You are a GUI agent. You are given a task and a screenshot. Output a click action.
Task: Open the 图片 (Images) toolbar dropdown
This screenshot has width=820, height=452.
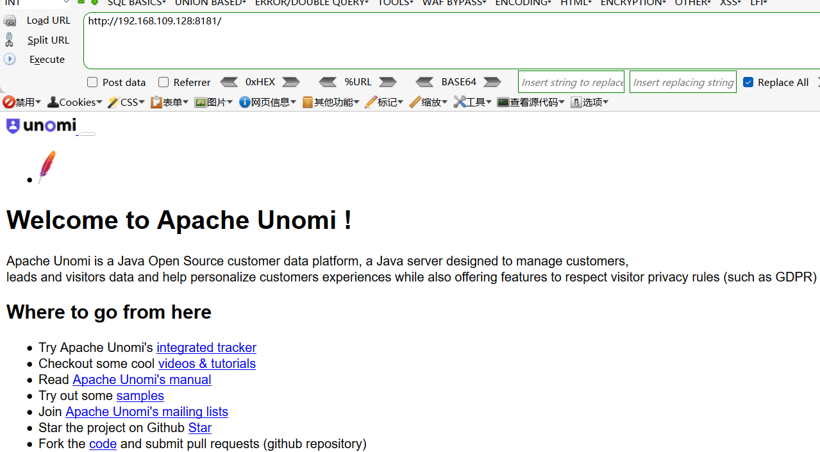pos(213,102)
